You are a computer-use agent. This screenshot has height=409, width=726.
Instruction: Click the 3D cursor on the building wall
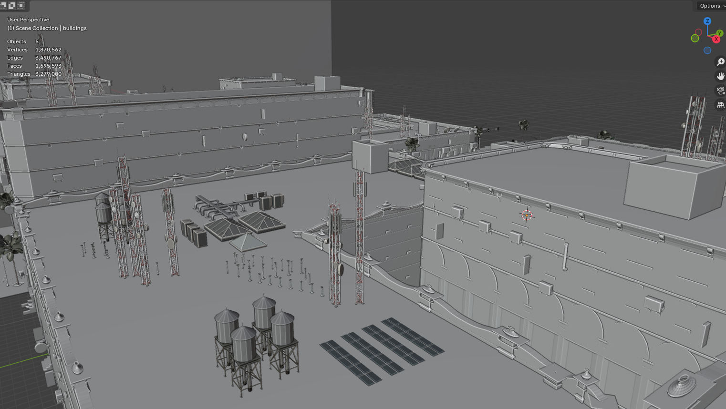527,215
